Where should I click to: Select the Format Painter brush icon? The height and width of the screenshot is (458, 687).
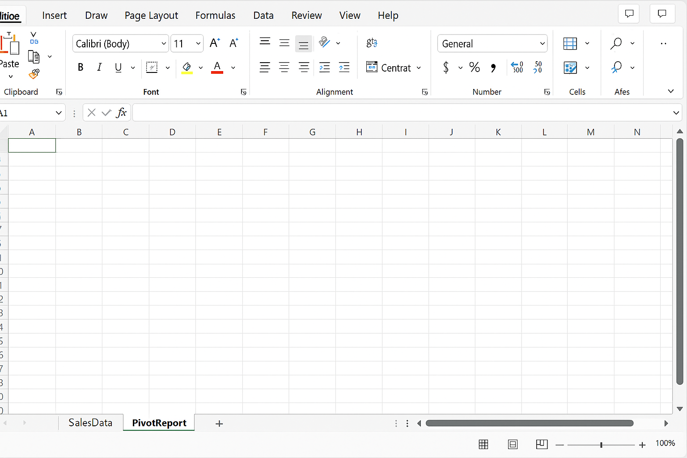coord(34,74)
